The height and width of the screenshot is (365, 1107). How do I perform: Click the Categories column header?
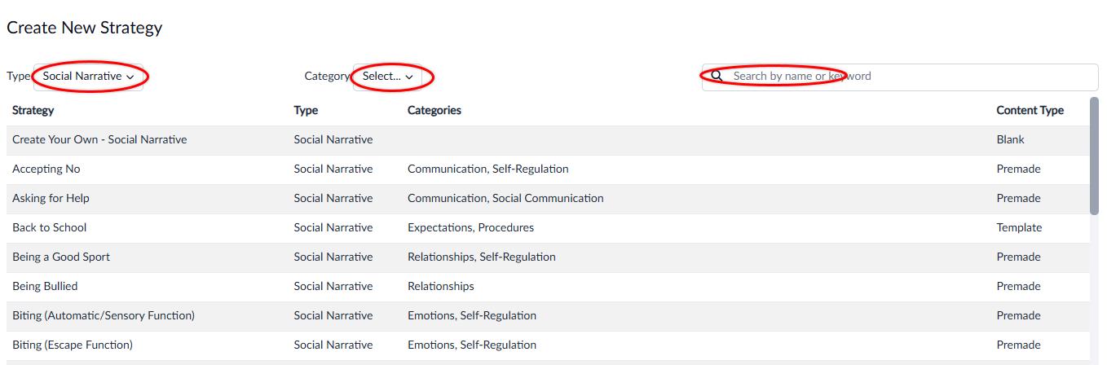click(434, 111)
